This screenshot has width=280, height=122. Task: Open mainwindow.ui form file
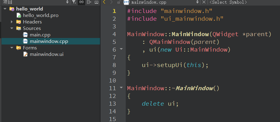pyautogui.click(x=46, y=54)
